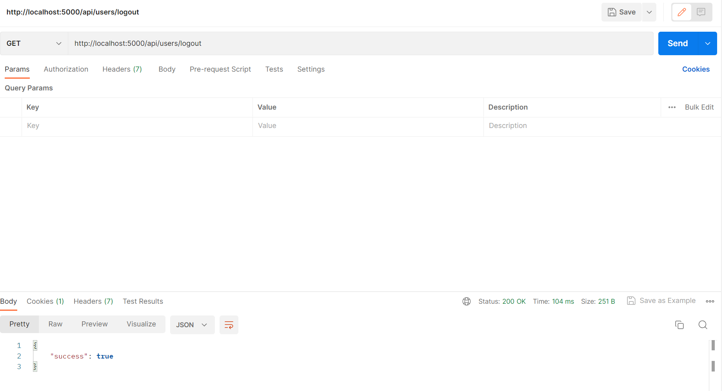Click Save as Example
723x391 pixels.
point(661,301)
